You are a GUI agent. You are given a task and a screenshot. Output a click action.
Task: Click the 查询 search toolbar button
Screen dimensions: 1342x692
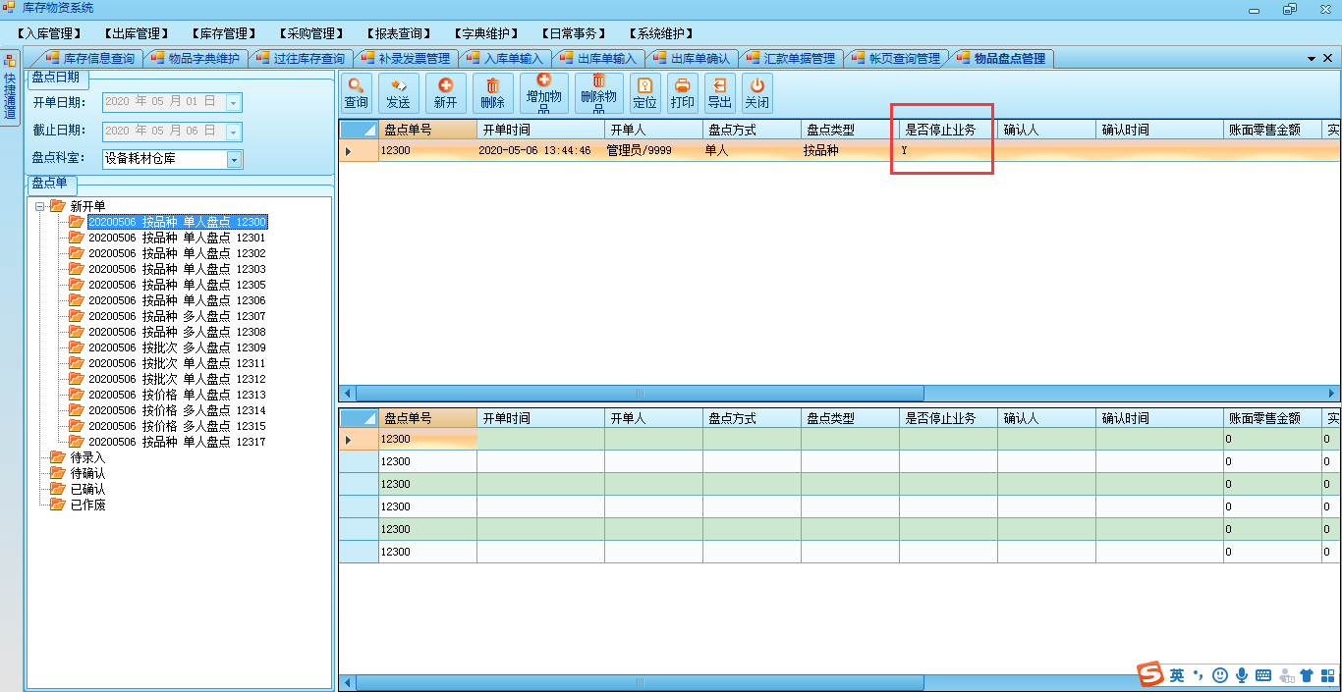[x=357, y=93]
